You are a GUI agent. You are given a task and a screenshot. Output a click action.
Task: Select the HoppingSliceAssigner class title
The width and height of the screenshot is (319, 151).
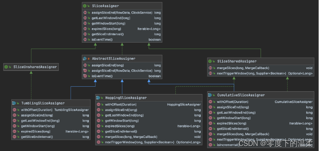tap(126, 98)
